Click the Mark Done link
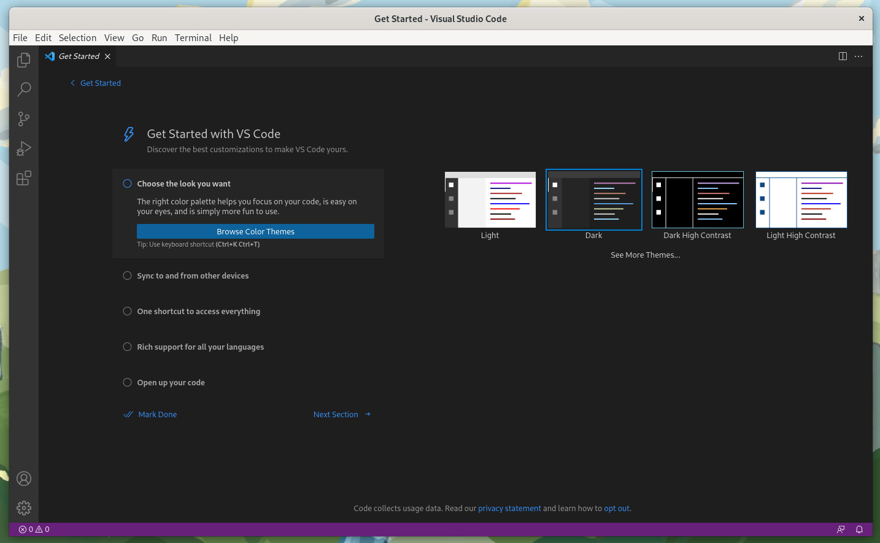Image resolution: width=880 pixels, height=543 pixels. pos(150,415)
